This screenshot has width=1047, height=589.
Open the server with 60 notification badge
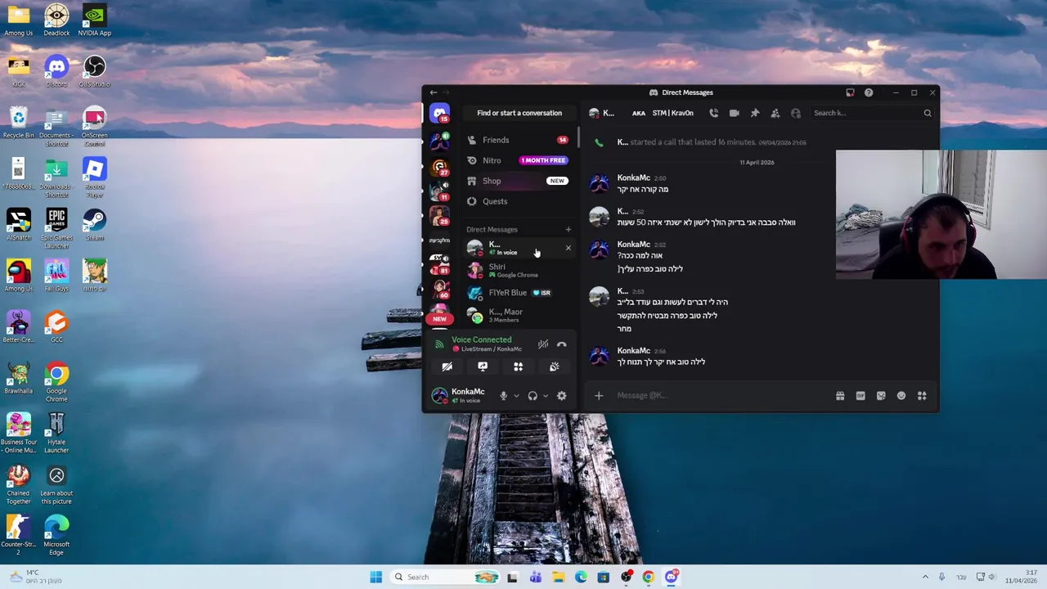pyautogui.click(x=440, y=289)
